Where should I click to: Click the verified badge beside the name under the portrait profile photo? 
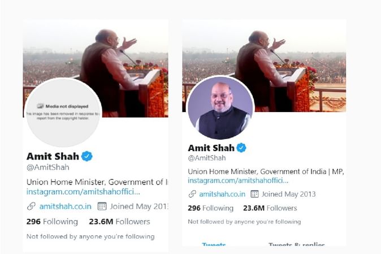click(x=241, y=148)
